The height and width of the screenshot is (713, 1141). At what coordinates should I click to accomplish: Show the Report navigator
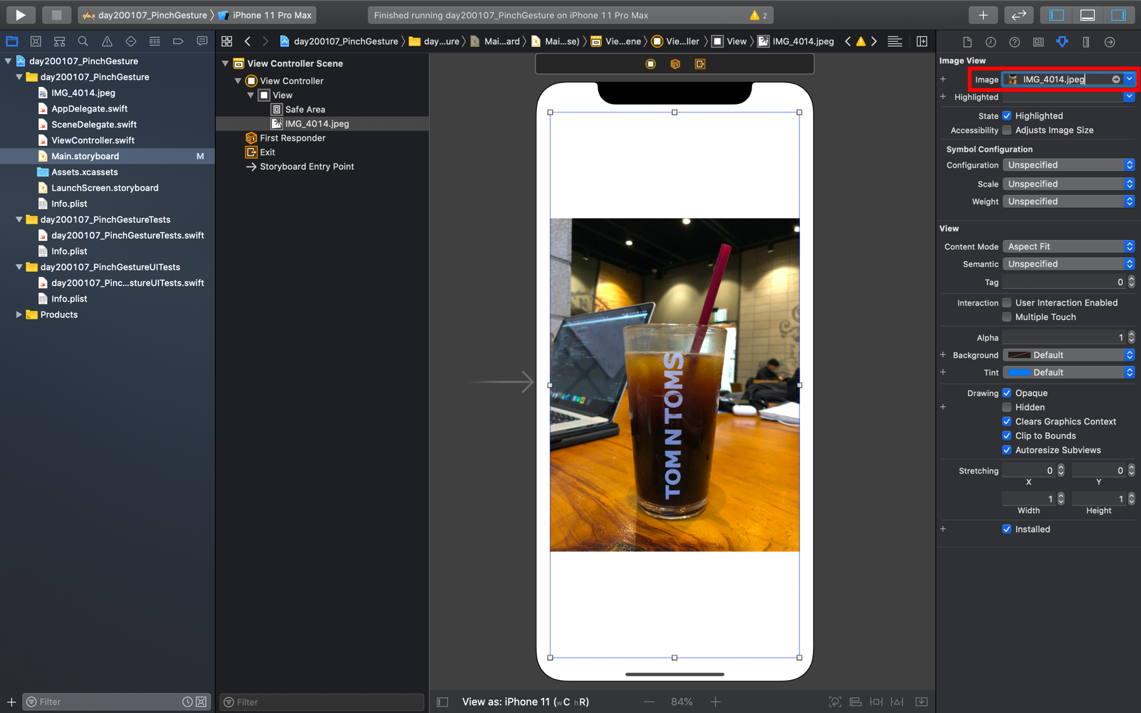click(202, 41)
